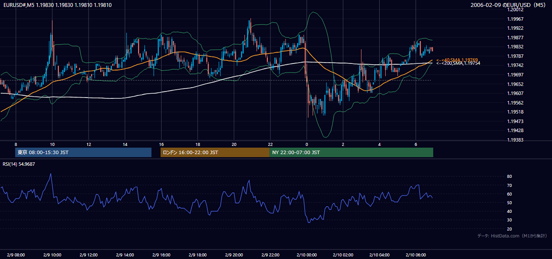
Task: Click price axis value 1.19607
Action: tap(516, 93)
